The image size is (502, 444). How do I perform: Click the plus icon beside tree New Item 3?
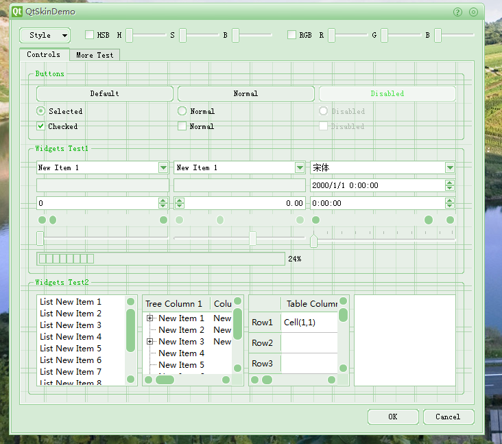150,342
